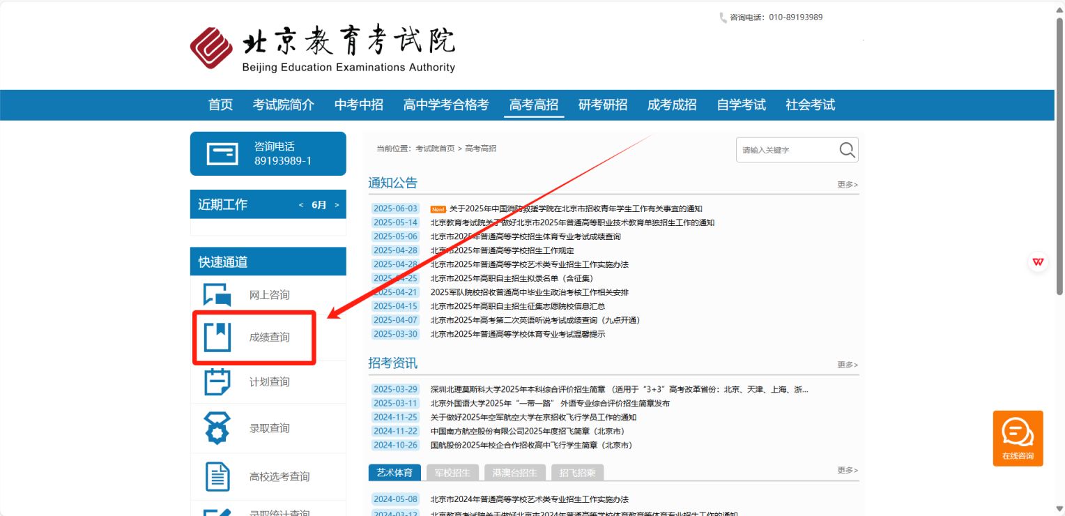Viewport: 1065px width, 516px height.
Task: Switch to the 港澳台招生 tab
Action: pos(514,473)
